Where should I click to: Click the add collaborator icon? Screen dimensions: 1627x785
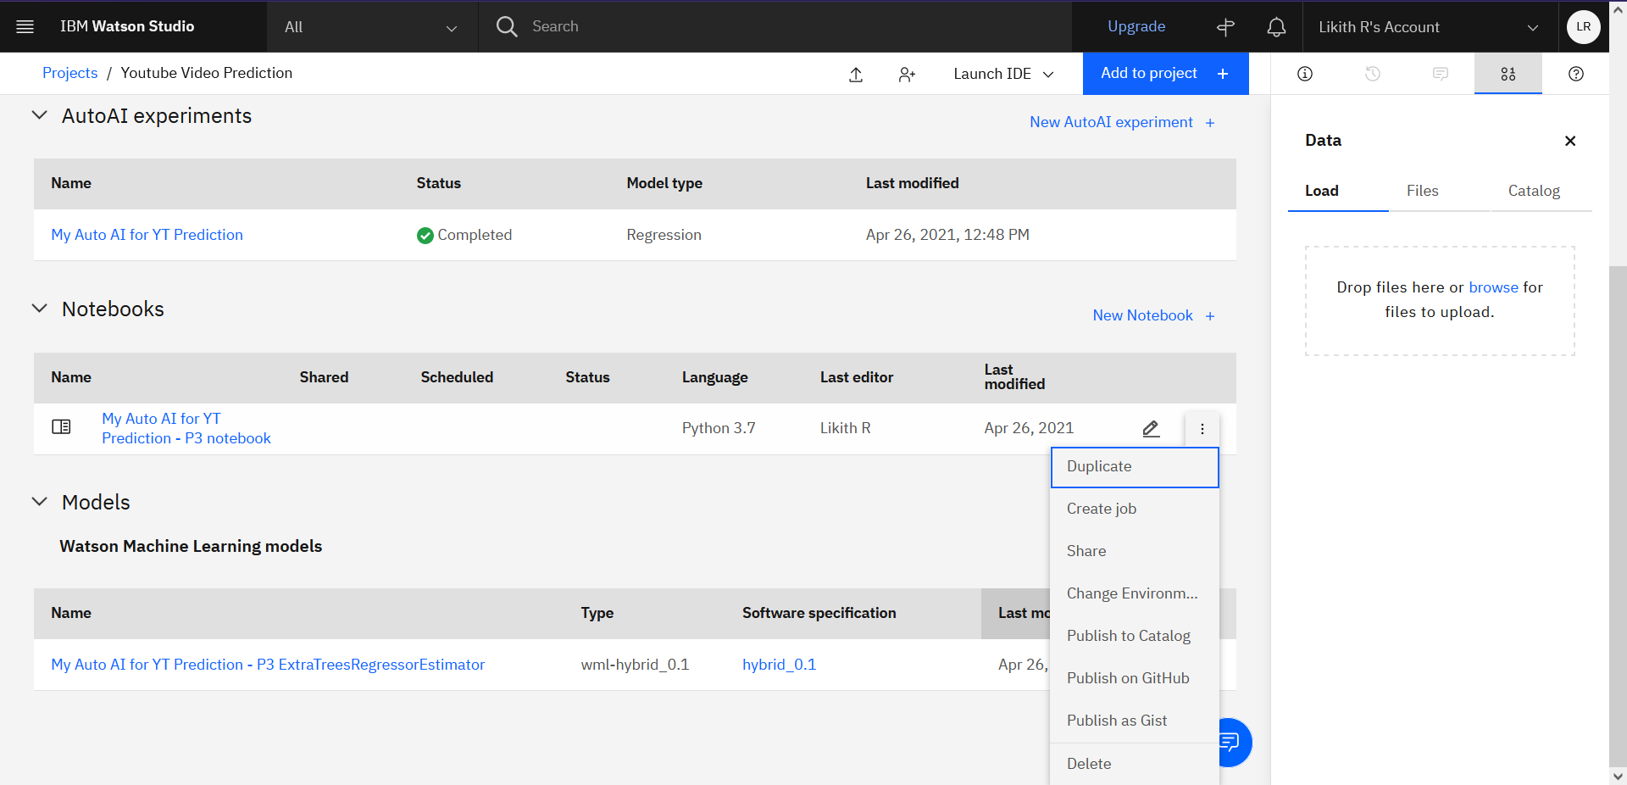(x=907, y=74)
